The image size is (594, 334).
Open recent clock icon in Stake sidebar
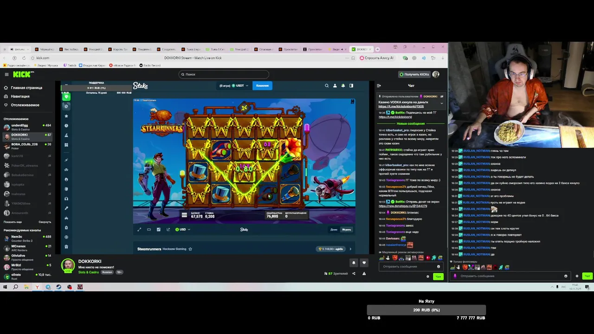coord(66,126)
